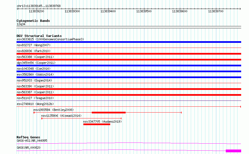Screen dimensions: 249x154
Task: Click the esv3582860 blue variant bar
Action: coord(129,77)
